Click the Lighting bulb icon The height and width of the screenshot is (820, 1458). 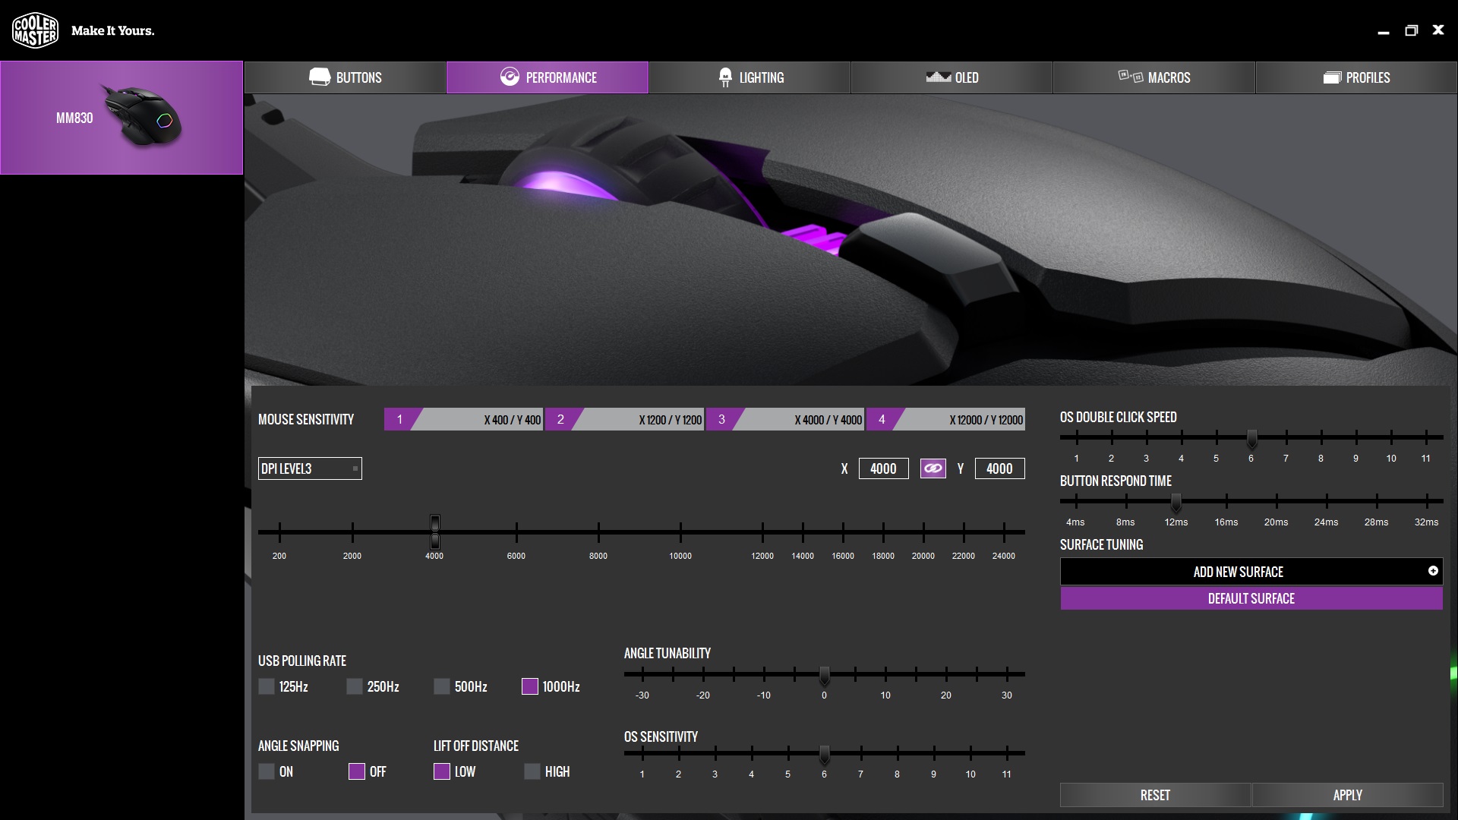tap(725, 77)
